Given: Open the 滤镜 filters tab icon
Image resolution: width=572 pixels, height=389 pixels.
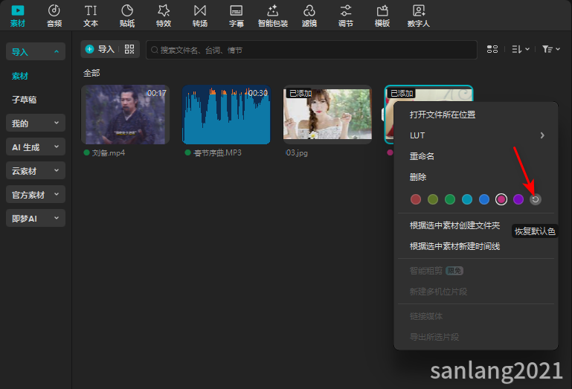Looking at the screenshot, I should click(309, 11).
